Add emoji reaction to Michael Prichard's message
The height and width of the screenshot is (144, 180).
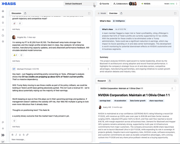pyautogui.click(x=14, y=121)
